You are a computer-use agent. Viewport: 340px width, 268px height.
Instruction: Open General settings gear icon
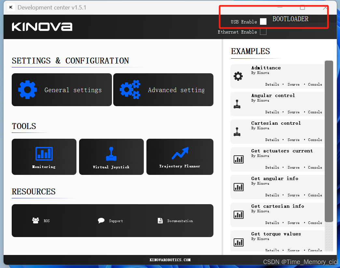point(27,90)
